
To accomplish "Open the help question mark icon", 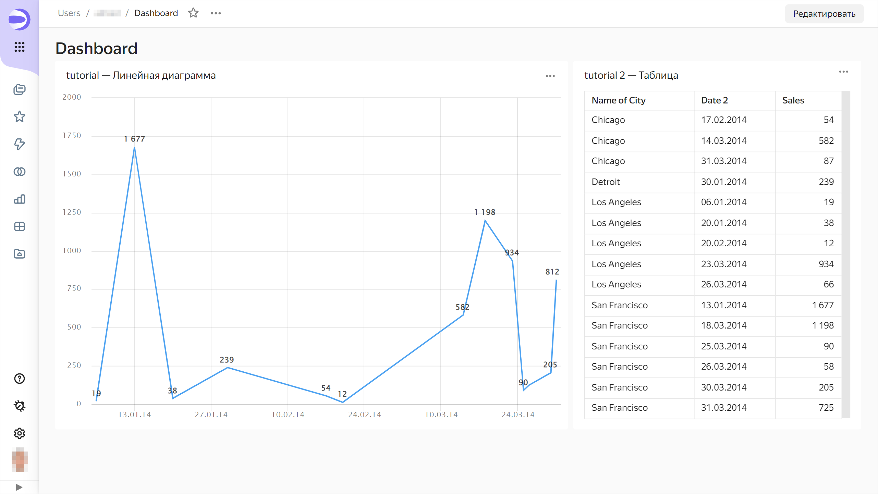I will tap(19, 379).
